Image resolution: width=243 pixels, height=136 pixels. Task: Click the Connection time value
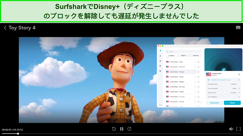click(234, 84)
